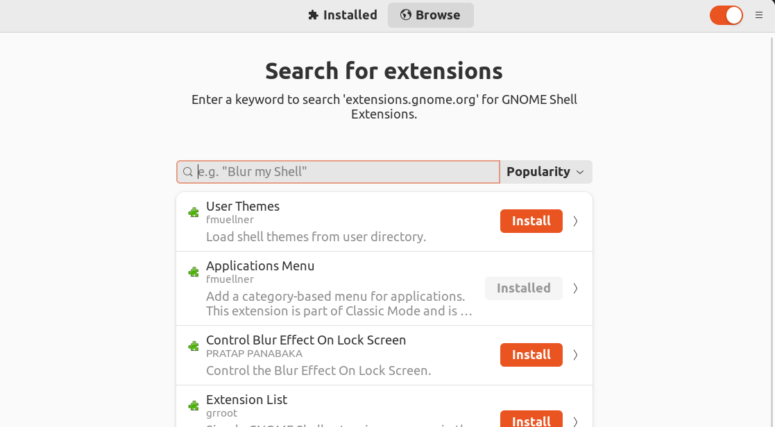
Task: Click Control Blur Effect extension puzzle icon
Action: point(194,347)
